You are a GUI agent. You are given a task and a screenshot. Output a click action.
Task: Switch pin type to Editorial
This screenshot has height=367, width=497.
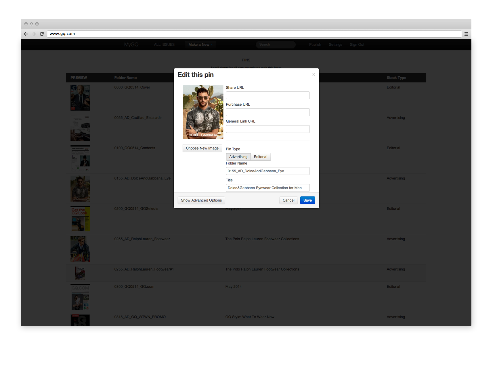260,157
